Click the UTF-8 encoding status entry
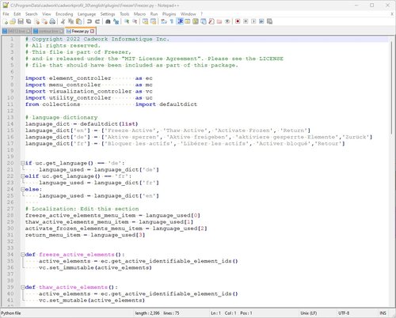This screenshot has width=396, height=318. tap(344, 313)
